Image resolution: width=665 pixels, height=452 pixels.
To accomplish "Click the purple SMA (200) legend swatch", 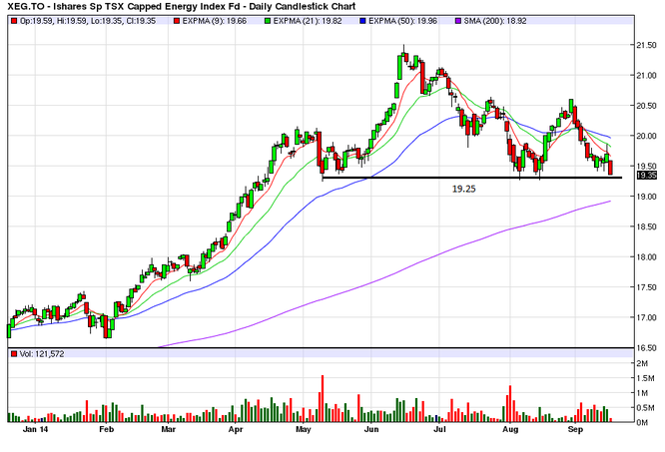I will tap(458, 21).
